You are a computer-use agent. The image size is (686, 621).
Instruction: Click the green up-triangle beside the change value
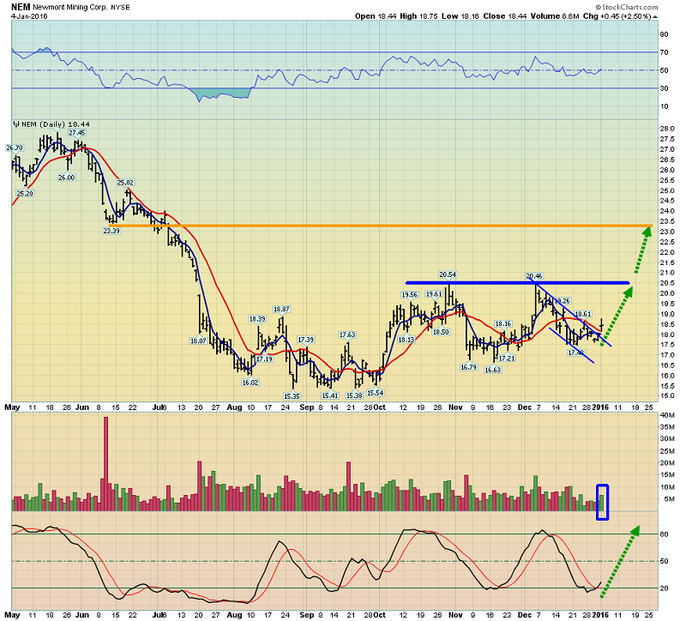[655, 16]
